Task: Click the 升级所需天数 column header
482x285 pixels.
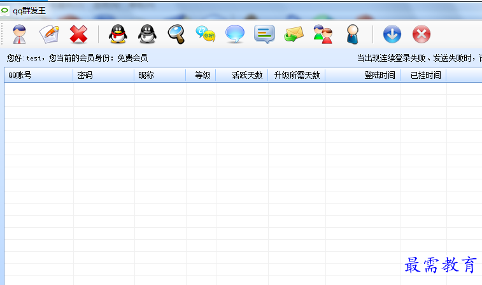Action: pos(297,75)
